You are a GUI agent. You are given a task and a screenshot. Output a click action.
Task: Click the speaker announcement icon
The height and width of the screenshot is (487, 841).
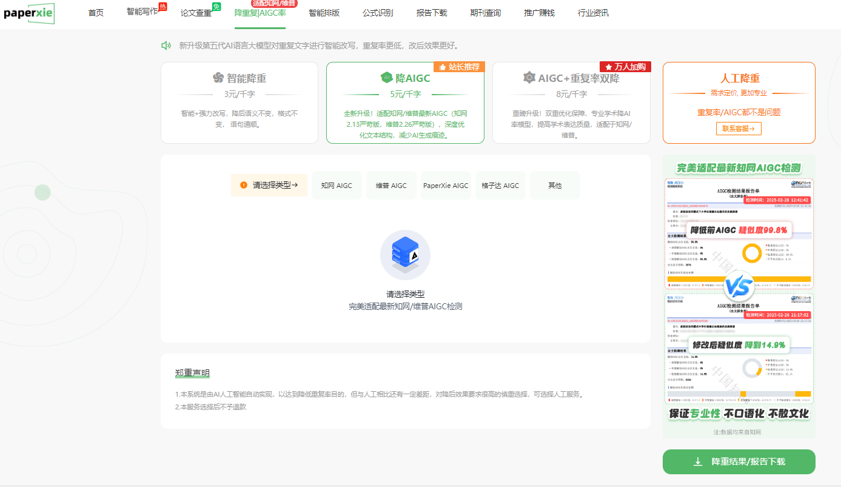[166, 45]
